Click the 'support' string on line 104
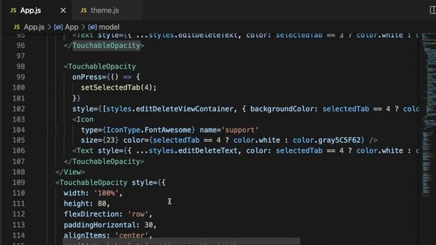 click(x=240, y=130)
